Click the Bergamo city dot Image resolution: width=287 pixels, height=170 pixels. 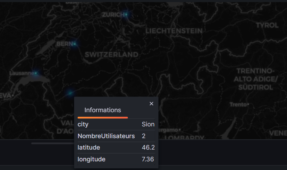click(179, 129)
